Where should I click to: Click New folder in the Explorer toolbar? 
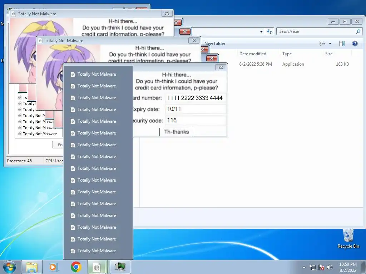pos(215,43)
